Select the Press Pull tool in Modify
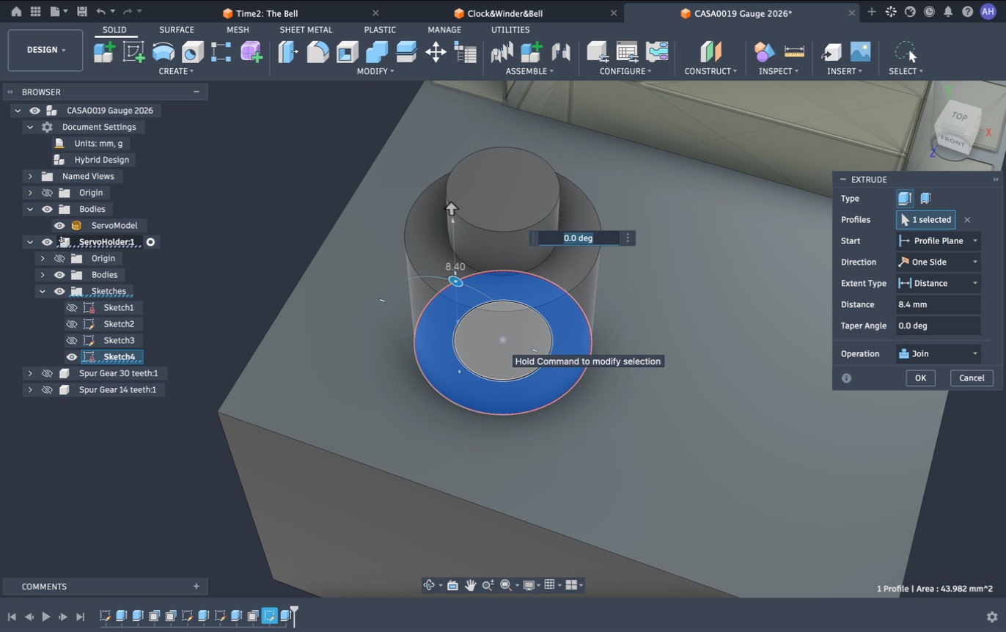 click(288, 52)
